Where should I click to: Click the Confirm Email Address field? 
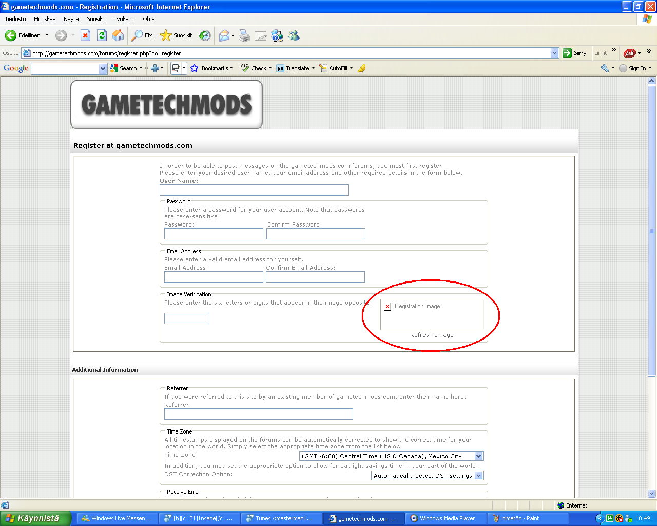315,277
